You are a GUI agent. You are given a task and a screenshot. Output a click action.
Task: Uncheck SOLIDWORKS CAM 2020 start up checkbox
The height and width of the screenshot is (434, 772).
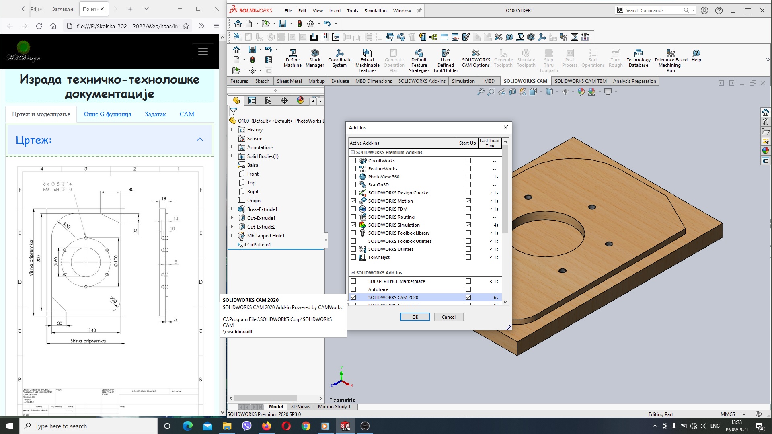[468, 297]
